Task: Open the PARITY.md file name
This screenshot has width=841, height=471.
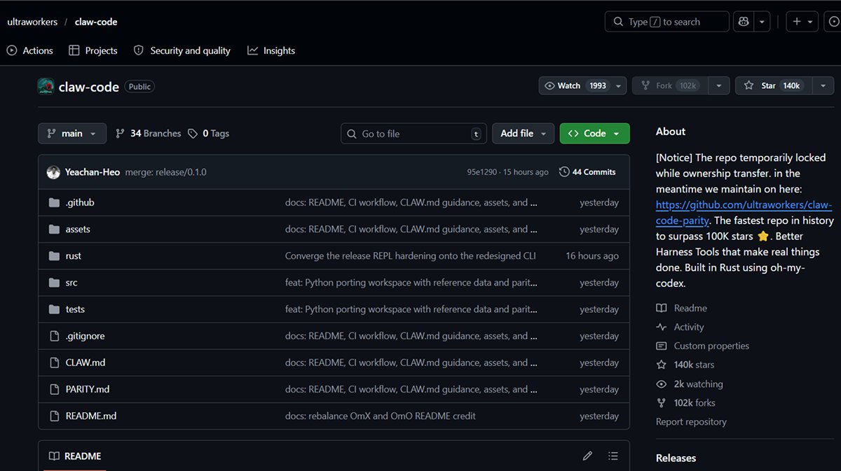Action: (x=88, y=389)
